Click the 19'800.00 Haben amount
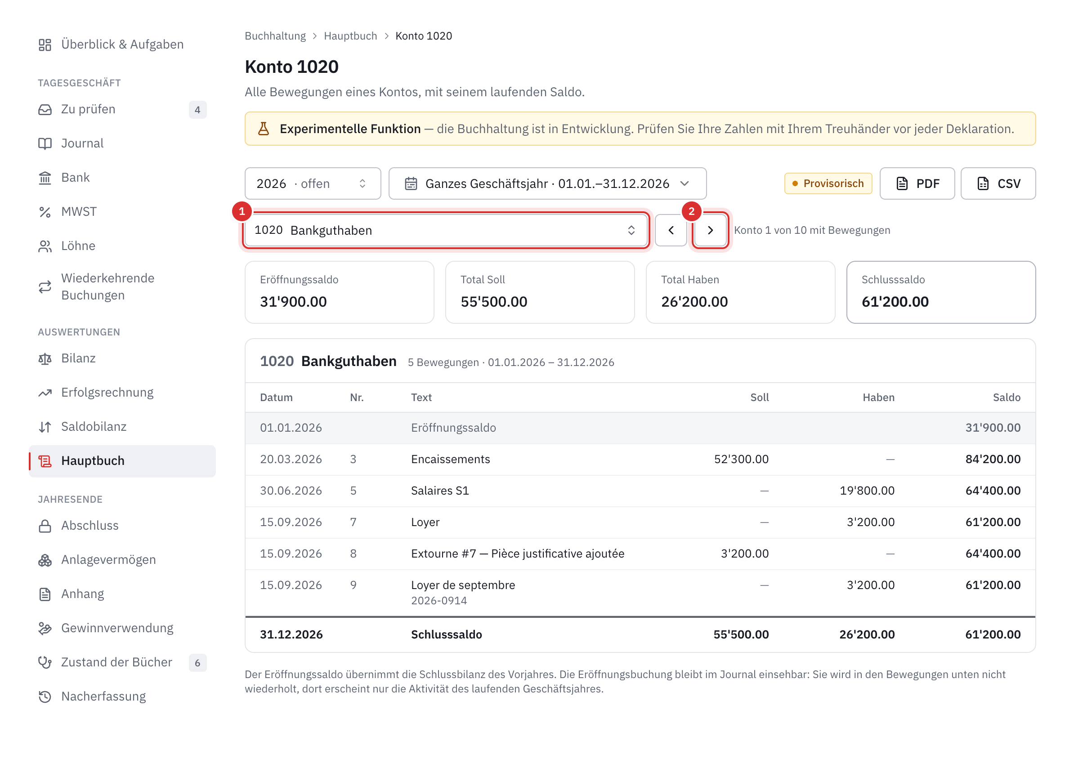This screenshot has width=1065, height=759. [867, 491]
